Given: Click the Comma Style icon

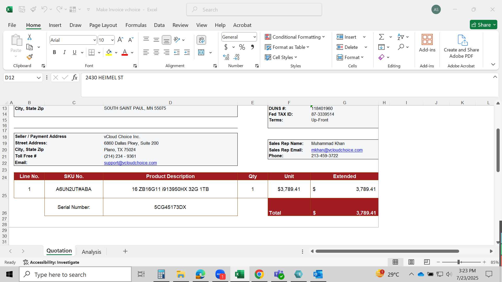Looking at the screenshot, I should point(252,47).
